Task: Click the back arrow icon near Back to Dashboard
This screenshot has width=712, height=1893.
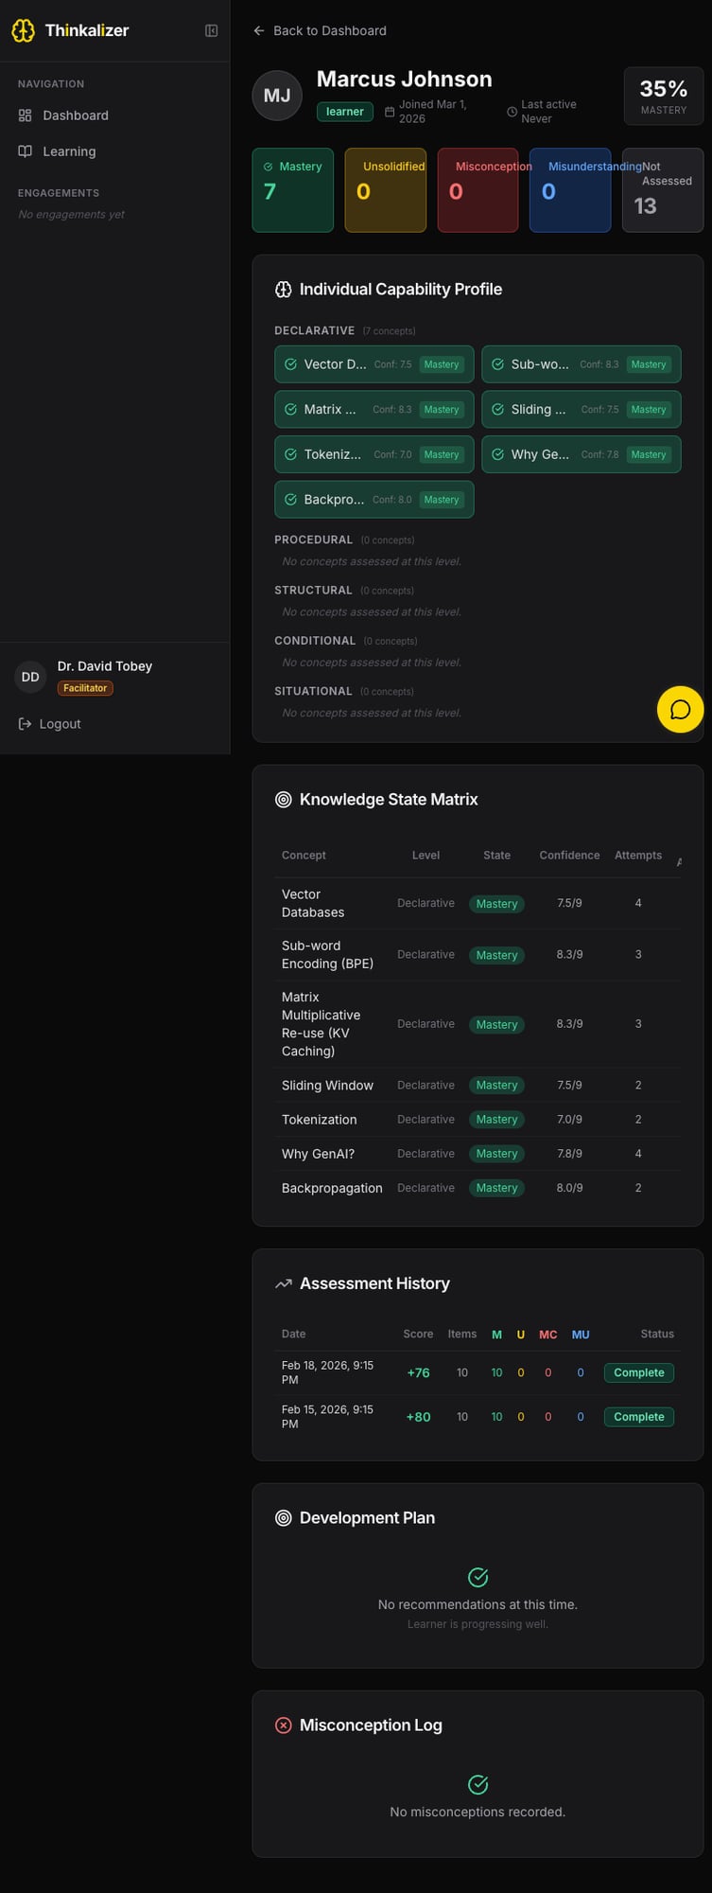Action: click(259, 30)
